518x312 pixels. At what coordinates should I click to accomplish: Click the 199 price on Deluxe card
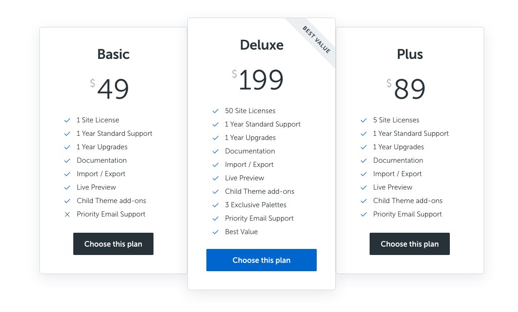click(x=261, y=80)
